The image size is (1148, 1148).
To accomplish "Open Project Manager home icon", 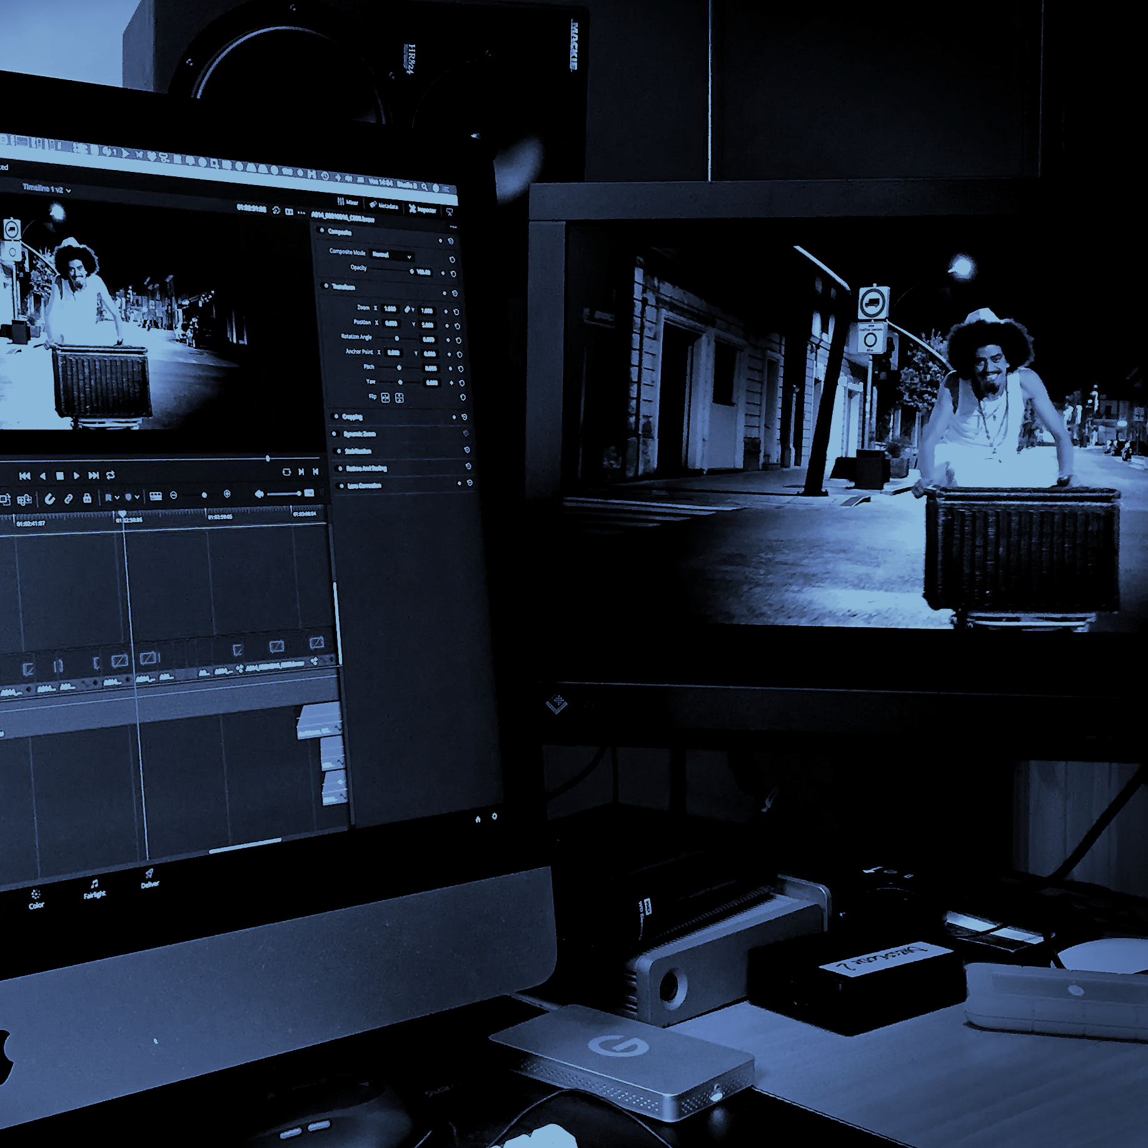I will click(x=478, y=819).
